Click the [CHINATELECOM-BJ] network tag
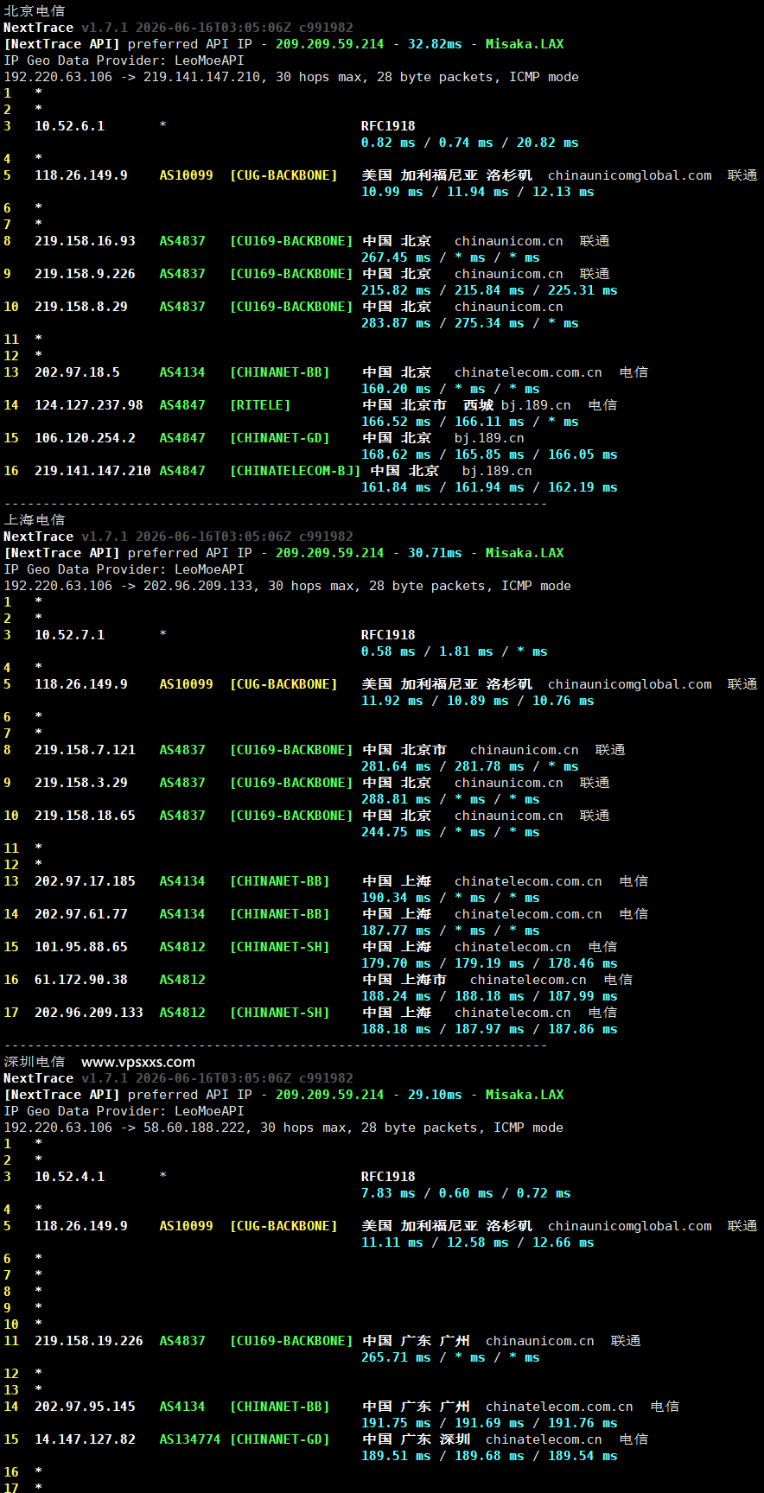The image size is (764, 1493). [x=295, y=471]
